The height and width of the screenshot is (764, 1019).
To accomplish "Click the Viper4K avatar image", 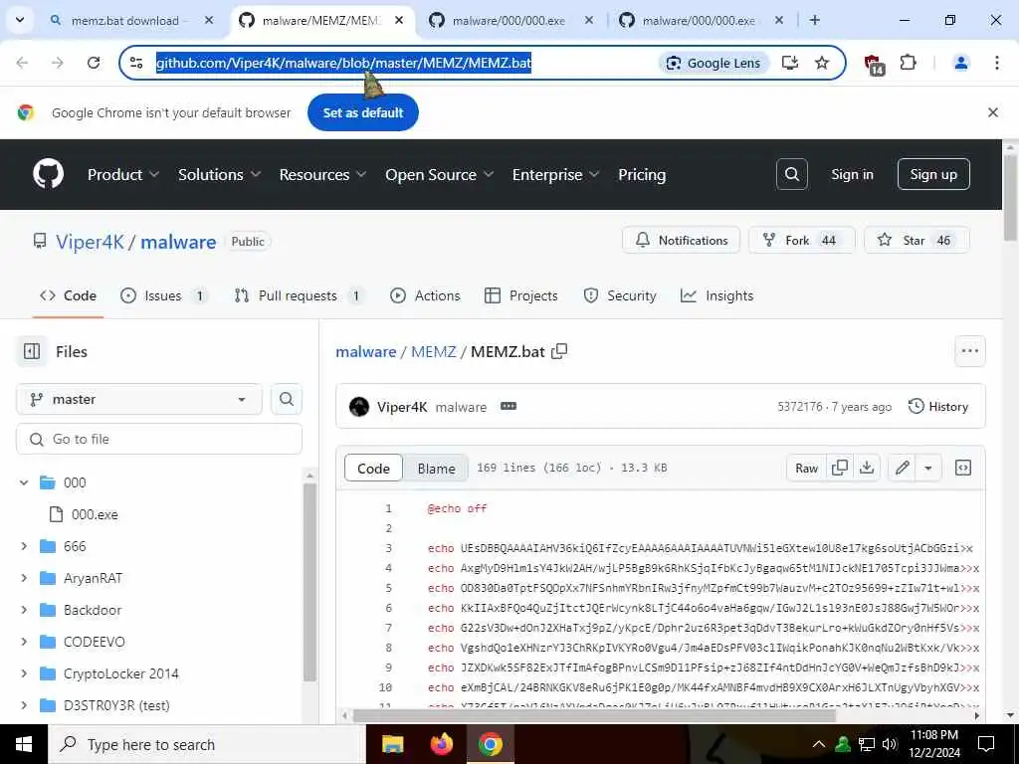I will (358, 407).
